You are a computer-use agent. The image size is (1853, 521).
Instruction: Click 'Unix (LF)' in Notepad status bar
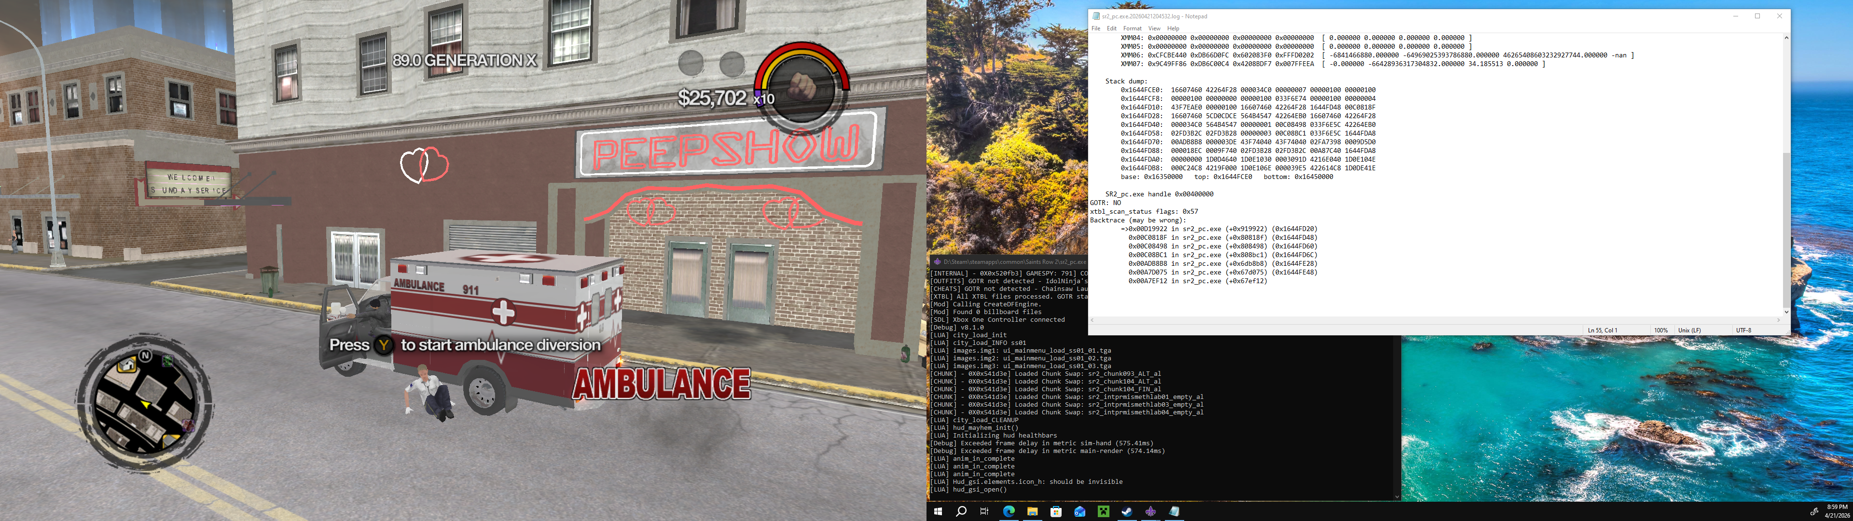[x=1690, y=330]
